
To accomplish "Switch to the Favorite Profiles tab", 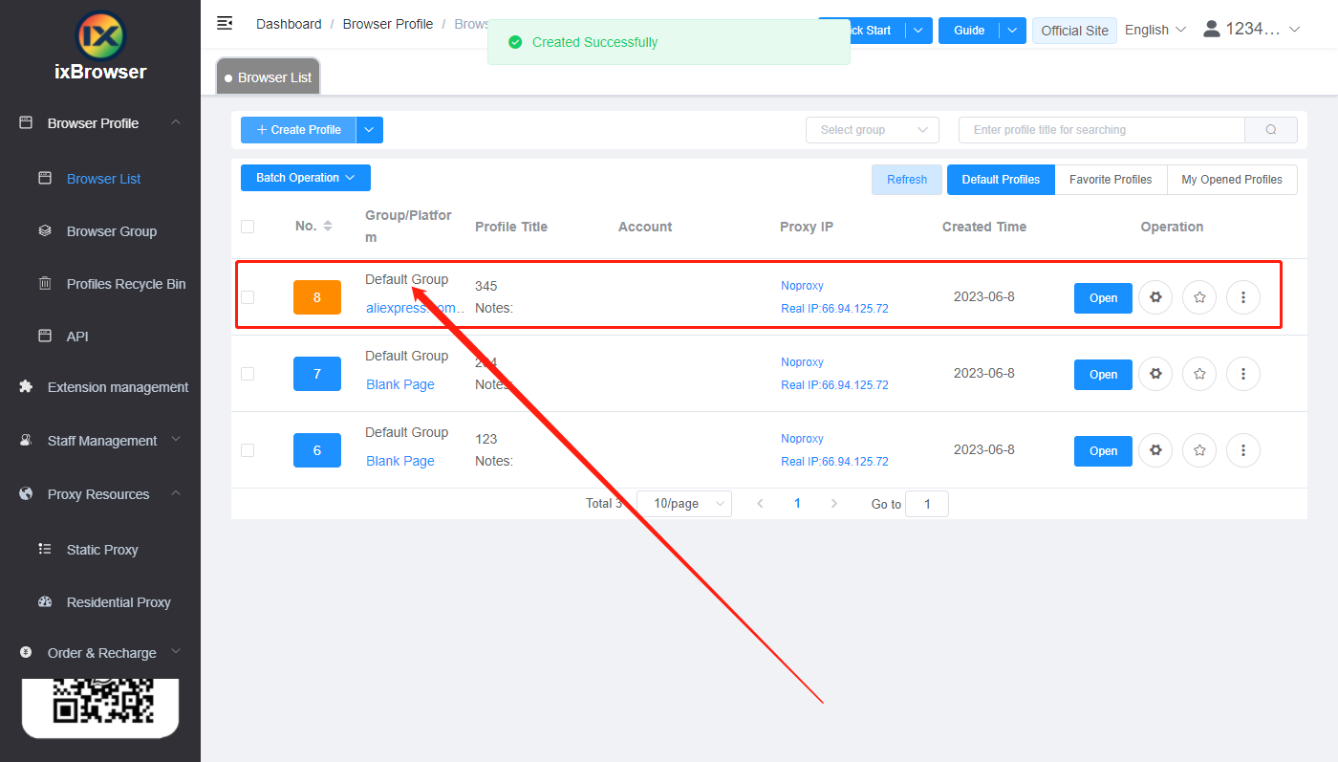I will [x=1110, y=179].
